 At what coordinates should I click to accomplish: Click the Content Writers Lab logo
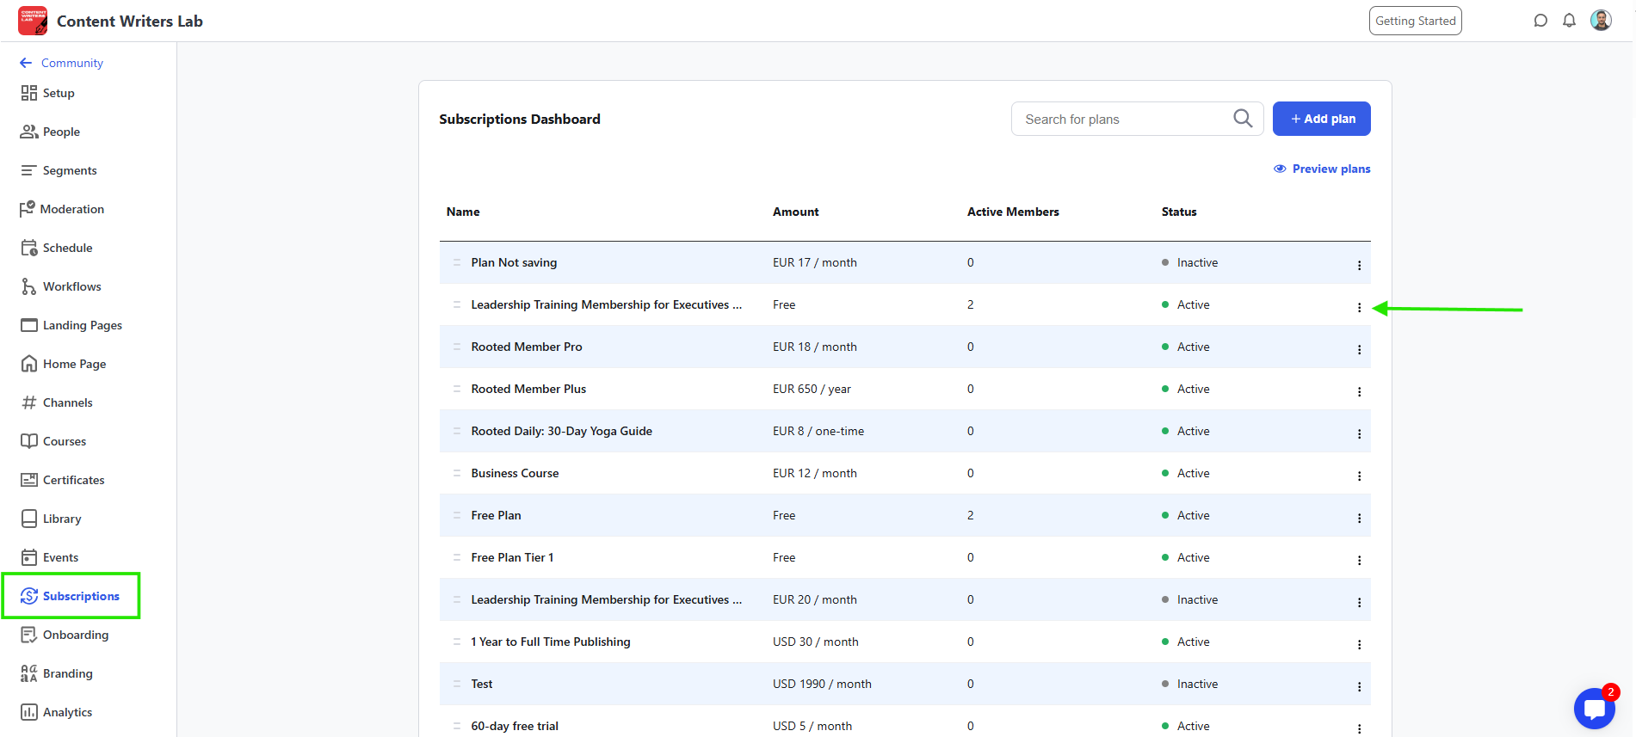(33, 21)
